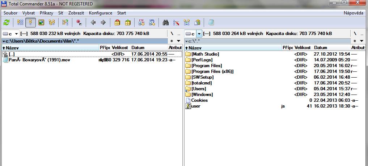Show thumbnail view via picture icon
The width and height of the screenshot is (368, 166).
click(x=41, y=22)
